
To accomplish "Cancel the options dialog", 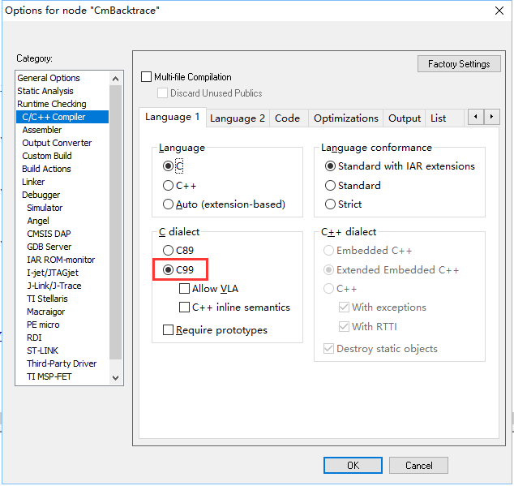I will pos(418,466).
